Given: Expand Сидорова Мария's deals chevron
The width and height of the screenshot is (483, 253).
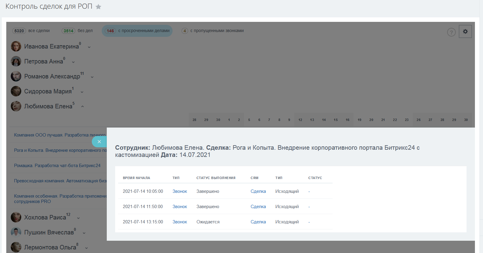Looking at the screenshot, I should click(x=82, y=92).
